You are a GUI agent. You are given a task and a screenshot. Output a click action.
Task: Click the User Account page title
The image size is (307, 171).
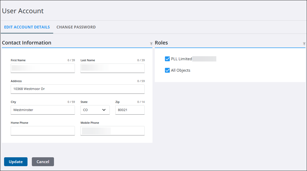23,11
